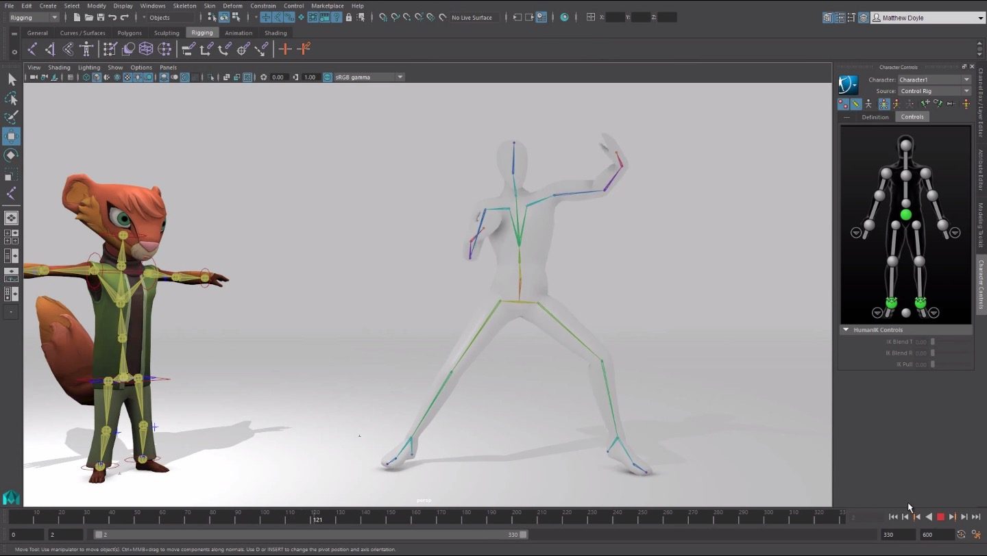Go to end of playback range

(x=975, y=517)
